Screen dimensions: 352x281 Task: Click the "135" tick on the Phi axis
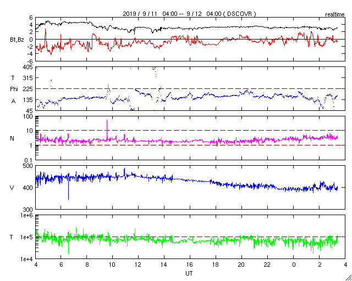pos(29,100)
